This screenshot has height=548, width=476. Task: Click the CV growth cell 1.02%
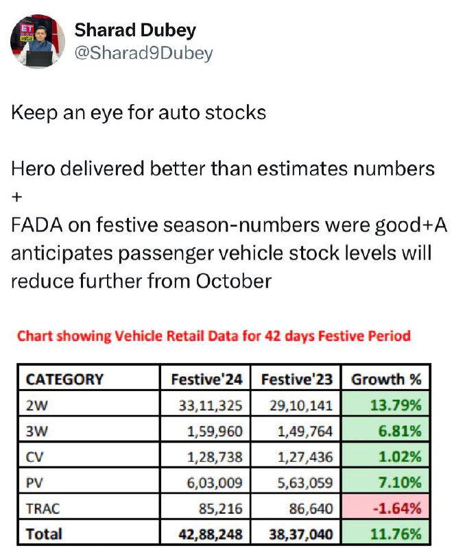click(385, 456)
